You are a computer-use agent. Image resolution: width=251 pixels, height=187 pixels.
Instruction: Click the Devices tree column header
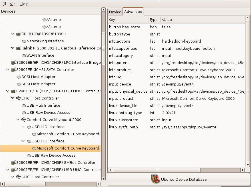click(50, 11)
